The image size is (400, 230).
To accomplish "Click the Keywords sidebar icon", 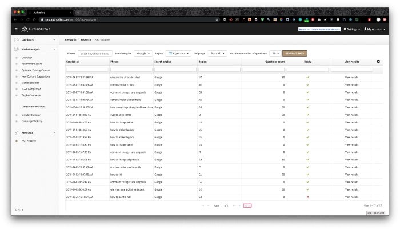I will pyautogui.click(x=17, y=133).
